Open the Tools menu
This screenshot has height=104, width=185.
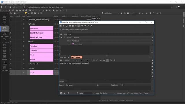(20, 5)
